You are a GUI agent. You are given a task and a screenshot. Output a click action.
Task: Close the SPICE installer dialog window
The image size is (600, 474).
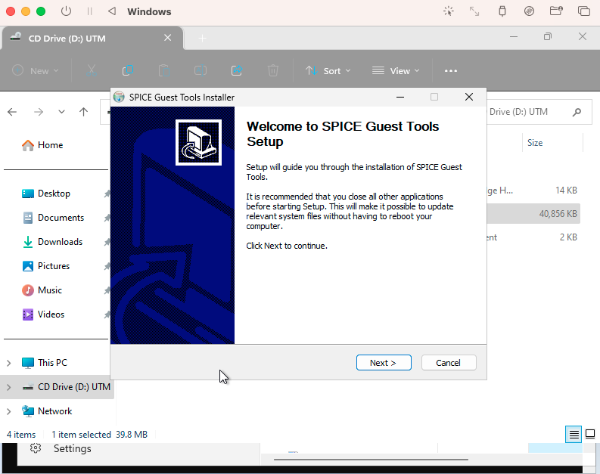469,97
